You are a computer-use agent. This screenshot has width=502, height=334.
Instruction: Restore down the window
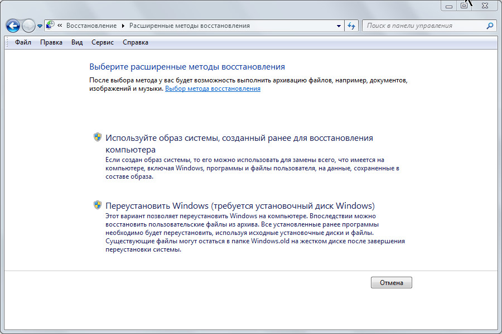click(x=464, y=6)
